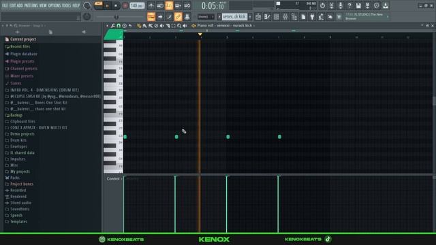436x245 pixels.
Task: Open the channel rack view
Action: click(276, 17)
